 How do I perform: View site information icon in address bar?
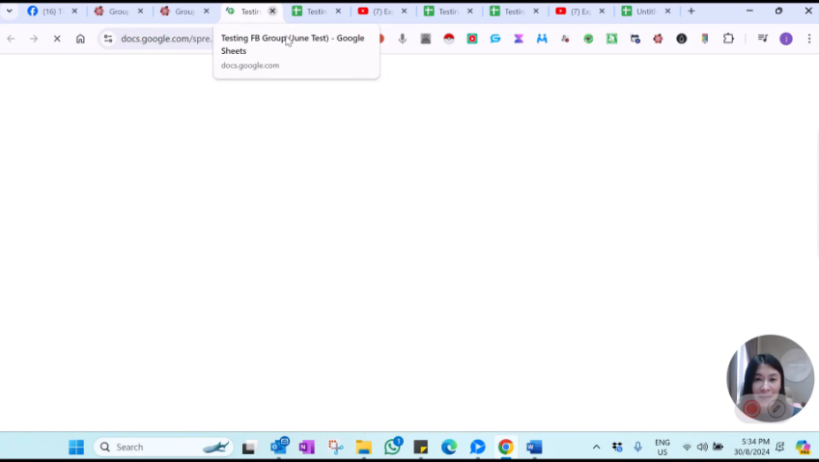tap(108, 39)
